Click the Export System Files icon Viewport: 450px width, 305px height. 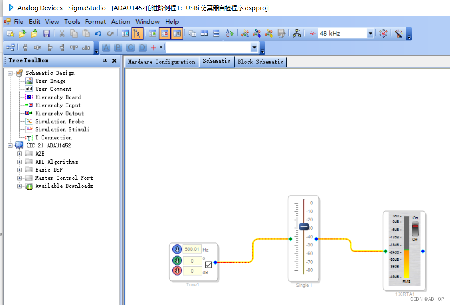coord(281,34)
